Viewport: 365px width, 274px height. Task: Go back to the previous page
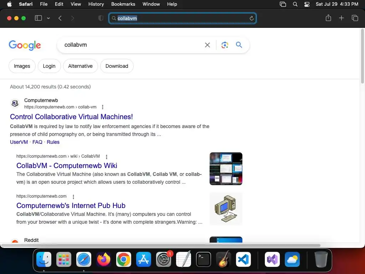tap(60, 18)
